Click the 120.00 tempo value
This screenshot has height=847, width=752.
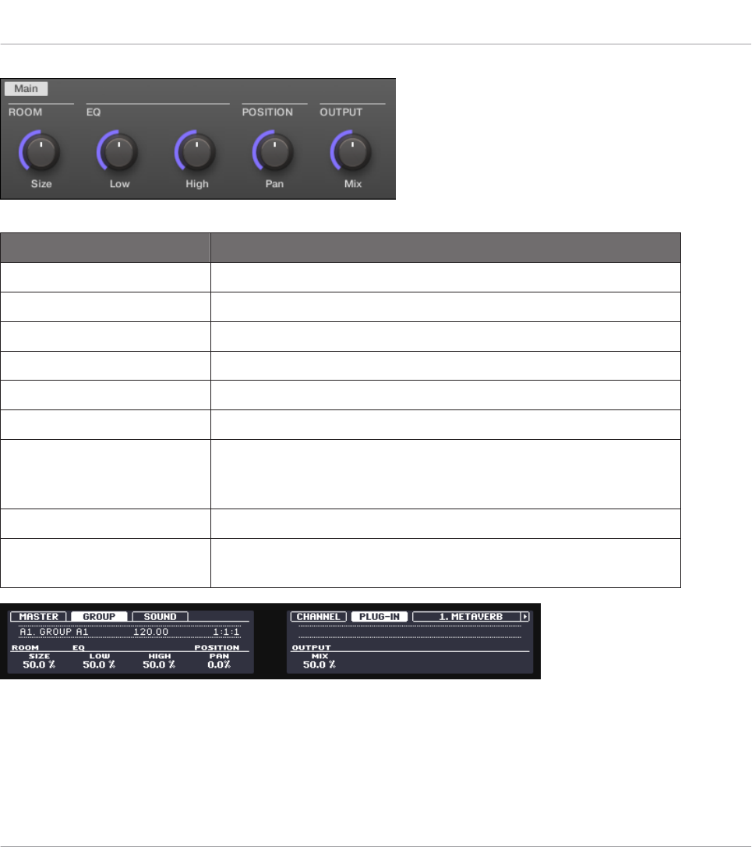click(150, 632)
